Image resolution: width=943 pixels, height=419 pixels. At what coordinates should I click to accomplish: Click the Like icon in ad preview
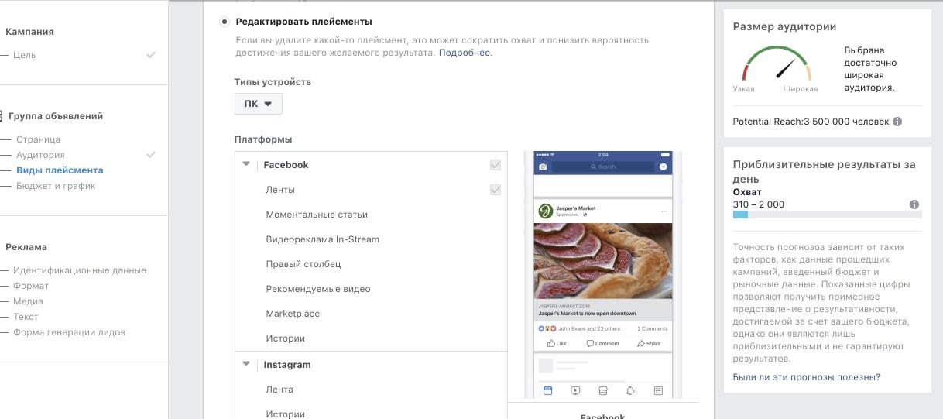pos(557,343)
